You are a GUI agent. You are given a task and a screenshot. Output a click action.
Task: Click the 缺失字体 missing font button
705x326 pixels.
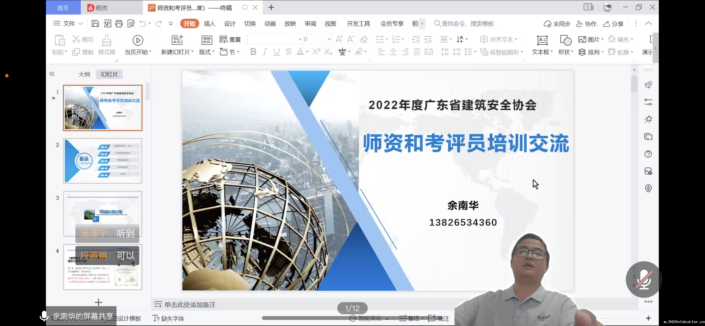click(168, 318)
